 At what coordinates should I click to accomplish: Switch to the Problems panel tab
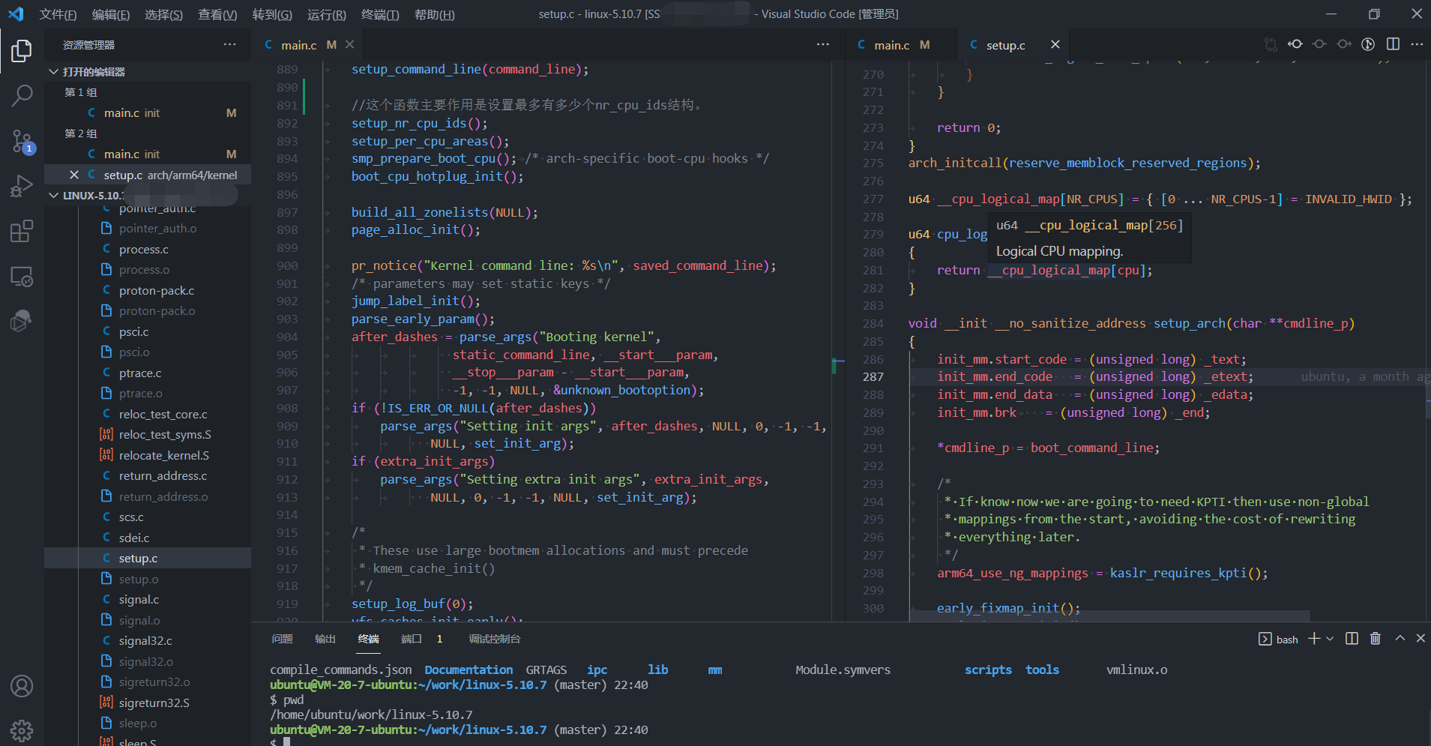[x=283, y=639]
